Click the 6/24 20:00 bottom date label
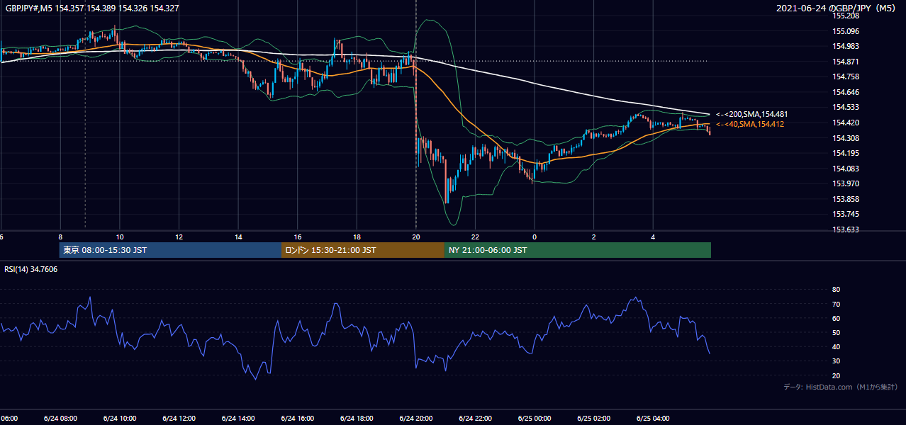Image resolution: width=906 pixels, height=425 pixels. point(415,419)
